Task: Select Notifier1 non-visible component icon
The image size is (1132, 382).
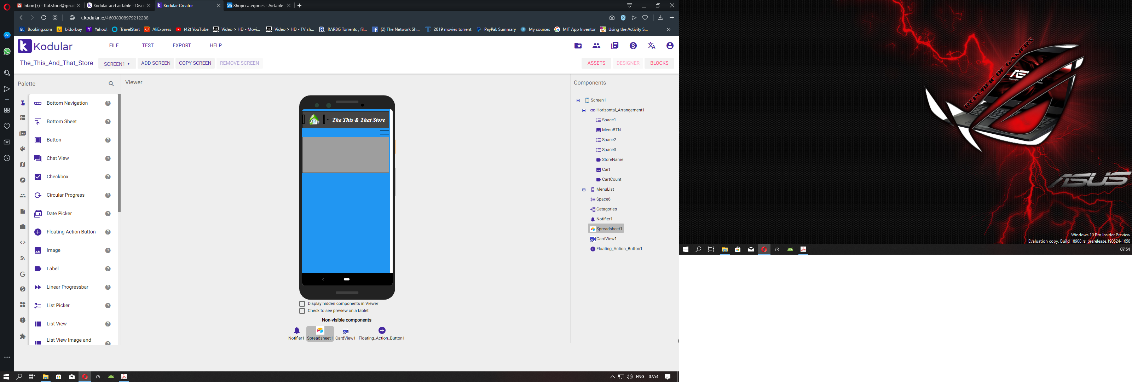Action: (297, 331)
